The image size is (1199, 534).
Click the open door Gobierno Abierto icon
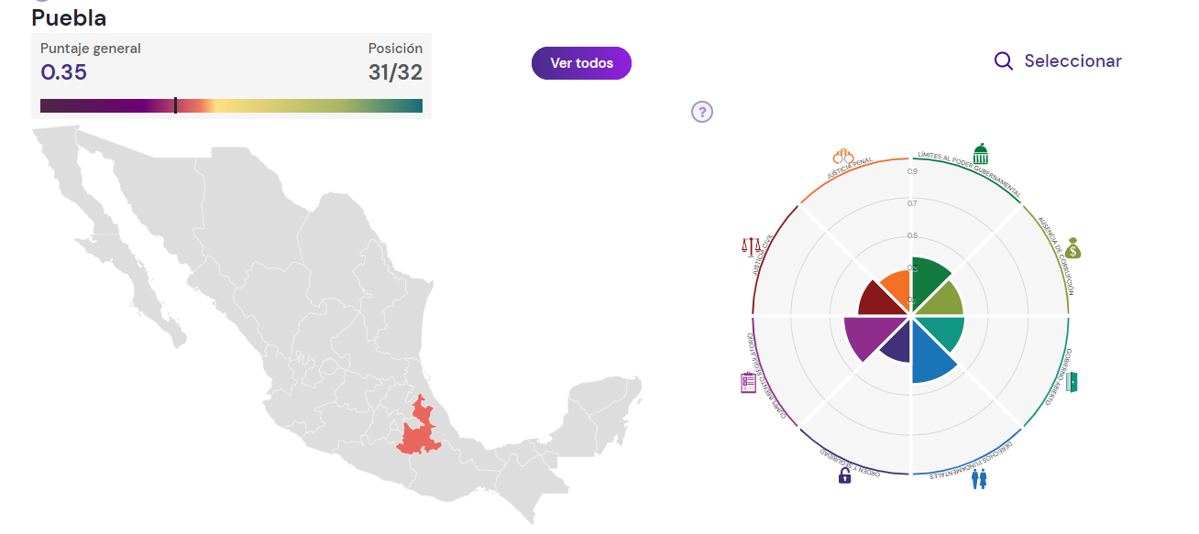tap(1072, 382)
